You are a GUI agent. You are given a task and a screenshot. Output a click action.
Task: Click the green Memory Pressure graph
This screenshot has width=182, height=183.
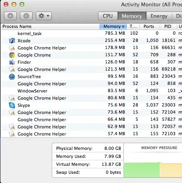click(142, 170)
